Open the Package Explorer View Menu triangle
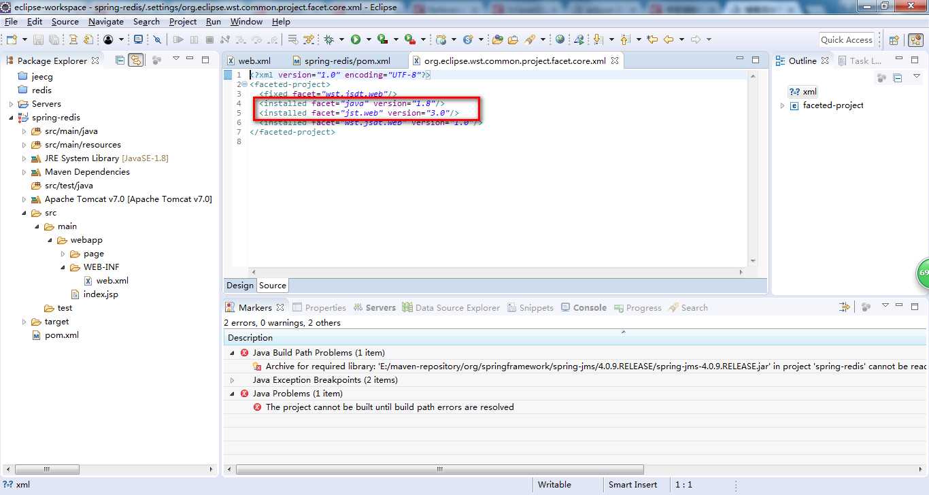Image resolution: width=929 pixels, height=495 pixels. (175, 59)
